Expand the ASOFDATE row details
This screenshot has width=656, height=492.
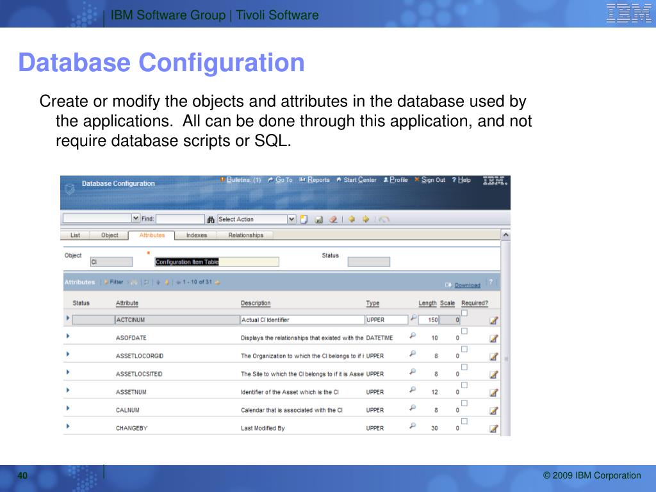coord(68,336)
